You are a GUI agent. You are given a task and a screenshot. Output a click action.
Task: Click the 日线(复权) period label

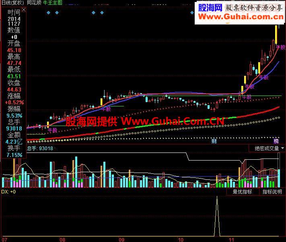tap(12, 2)
